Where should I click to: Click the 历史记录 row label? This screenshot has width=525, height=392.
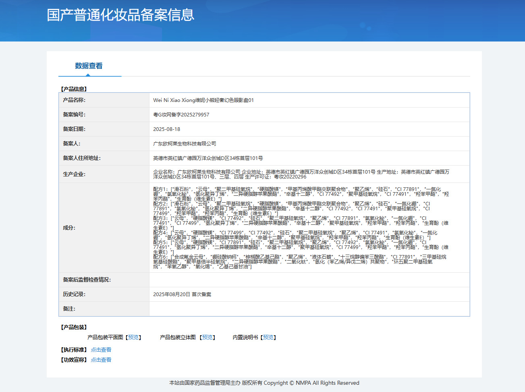tap(74, 294)
